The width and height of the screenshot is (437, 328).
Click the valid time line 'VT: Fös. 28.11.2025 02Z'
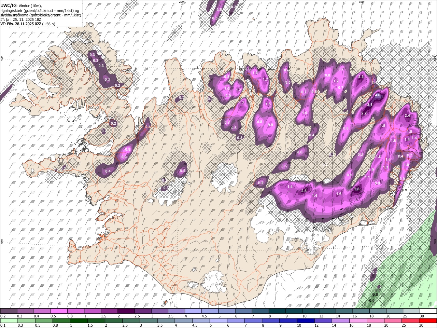coord(21,24)
